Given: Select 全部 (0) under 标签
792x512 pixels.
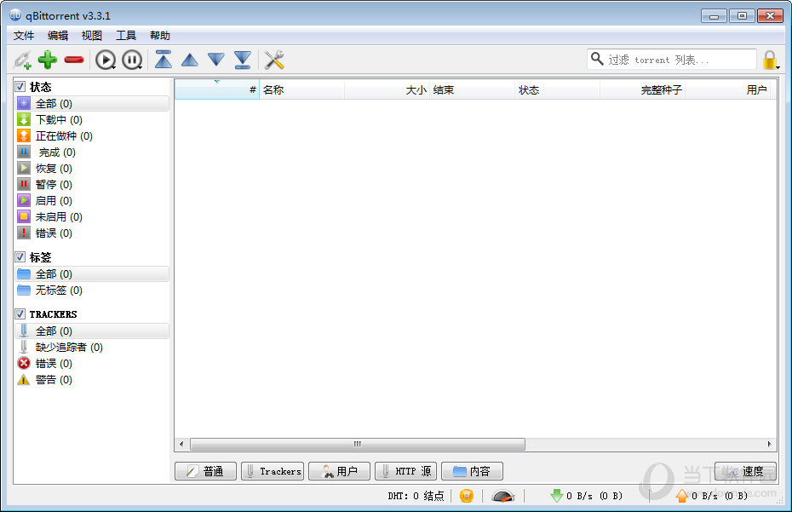Looking at the screenshot, I should pos(92,274).
